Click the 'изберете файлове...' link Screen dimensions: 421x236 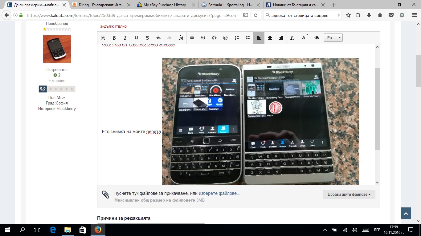[219, 194]
